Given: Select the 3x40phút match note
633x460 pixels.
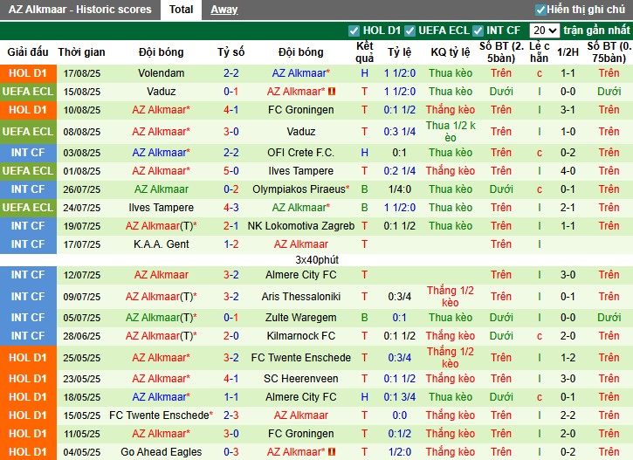Looking at the screenshot, I should [x=317, y=260].
